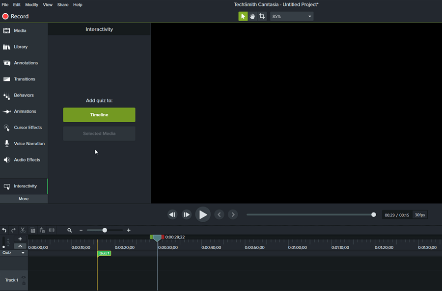
Task: Open the Voice Narration tab
Action: (24, 144)
